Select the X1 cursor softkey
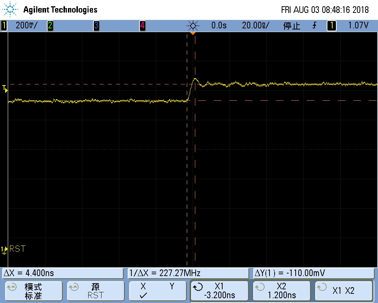This screenshot has width=378, height=303. coord(219,291)
